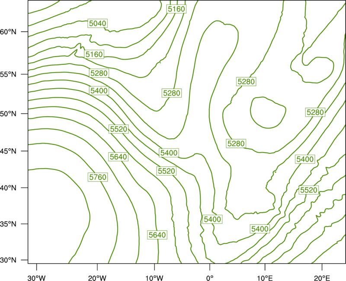The width and height of the screenshot is (346, 281).
Task: Click the 5040 contour label
Action: point(98,23)
